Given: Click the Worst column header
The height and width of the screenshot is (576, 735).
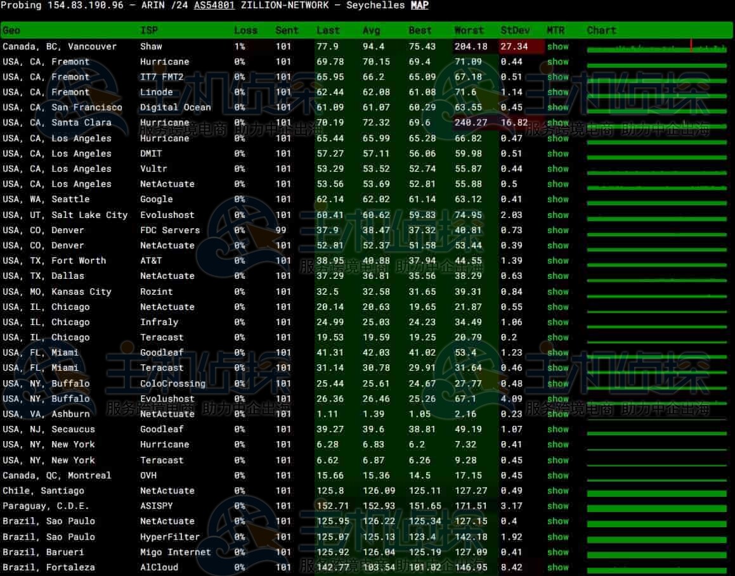Looking at the screenshot, I should tap(469, 30).
